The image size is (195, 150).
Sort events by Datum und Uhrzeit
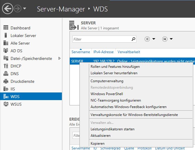click(170, 148)
